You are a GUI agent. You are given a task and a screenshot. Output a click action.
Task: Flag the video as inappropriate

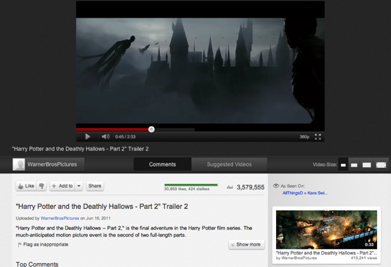43,244
